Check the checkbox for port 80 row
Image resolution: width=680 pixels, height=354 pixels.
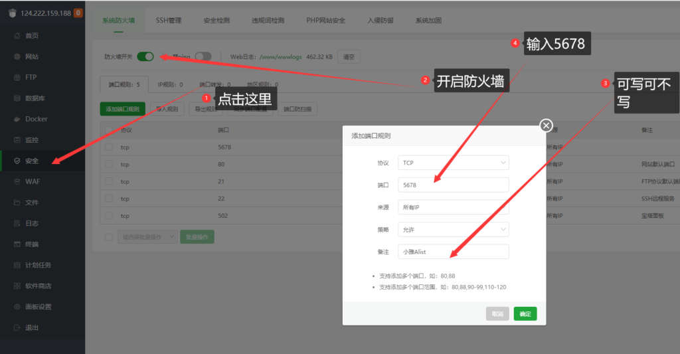(108, 164)
